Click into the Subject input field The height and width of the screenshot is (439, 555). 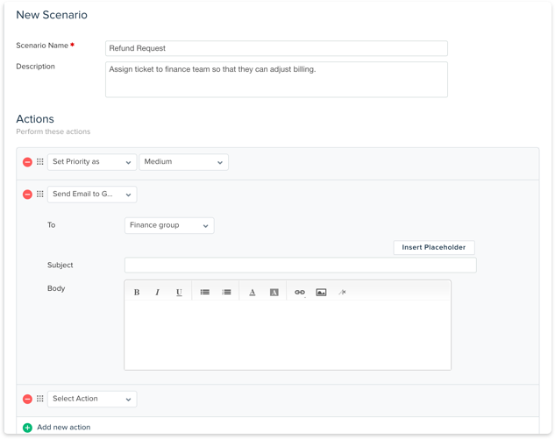pos(300,265)
